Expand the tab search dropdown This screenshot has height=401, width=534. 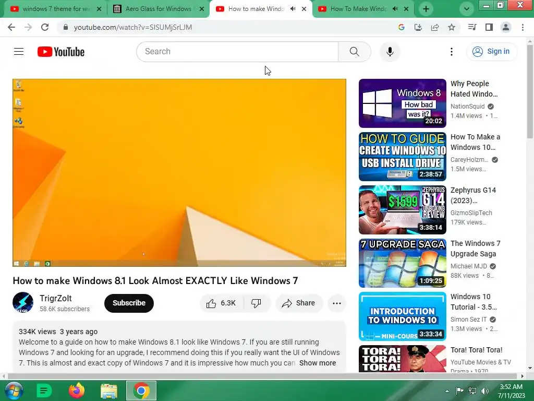(467, 9)
